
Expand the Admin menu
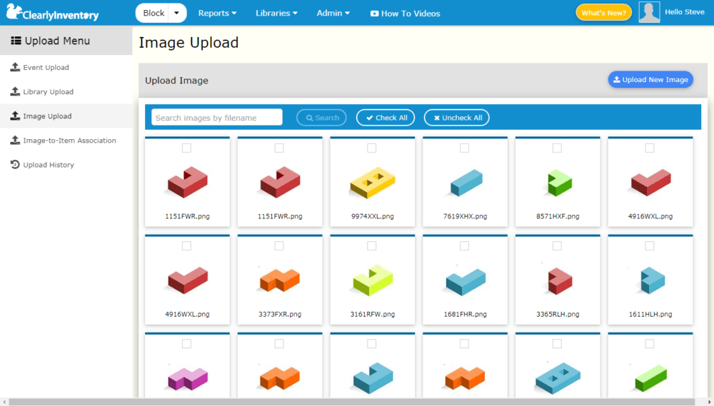[333, 13]
